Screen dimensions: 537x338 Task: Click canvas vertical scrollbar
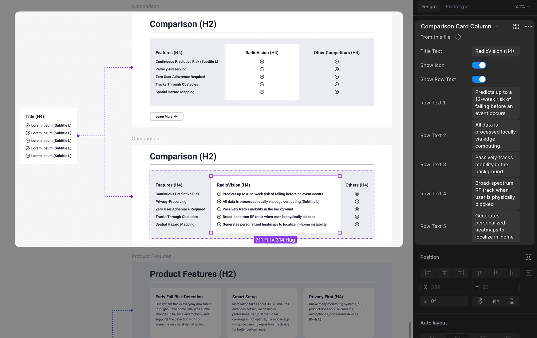point(409,330)
